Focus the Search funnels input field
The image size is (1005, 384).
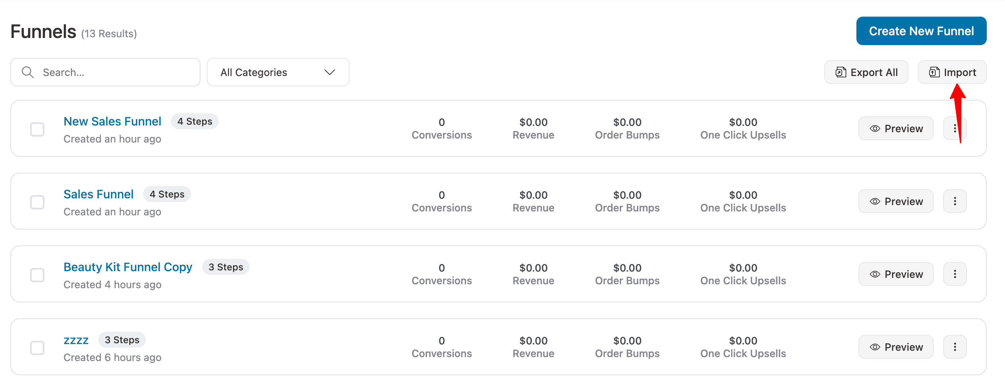105,72
